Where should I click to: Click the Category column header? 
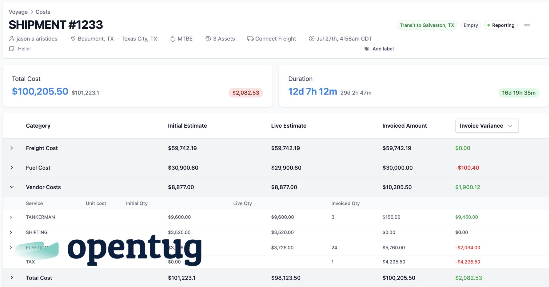[38, 126]
